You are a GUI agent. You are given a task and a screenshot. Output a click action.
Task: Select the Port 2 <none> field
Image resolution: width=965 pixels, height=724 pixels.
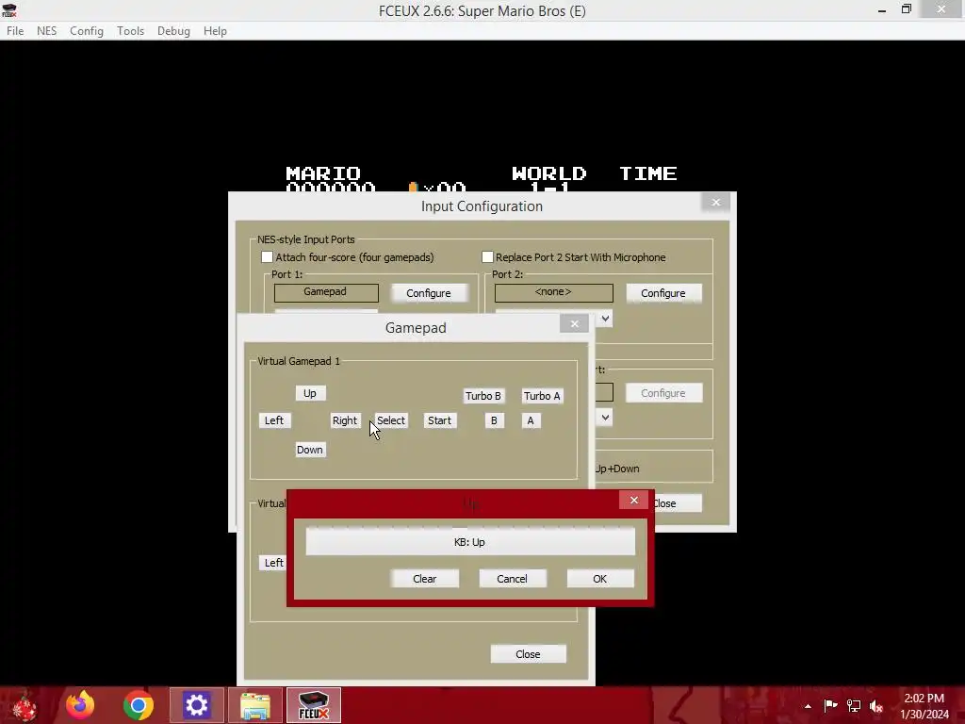[553, 292]
